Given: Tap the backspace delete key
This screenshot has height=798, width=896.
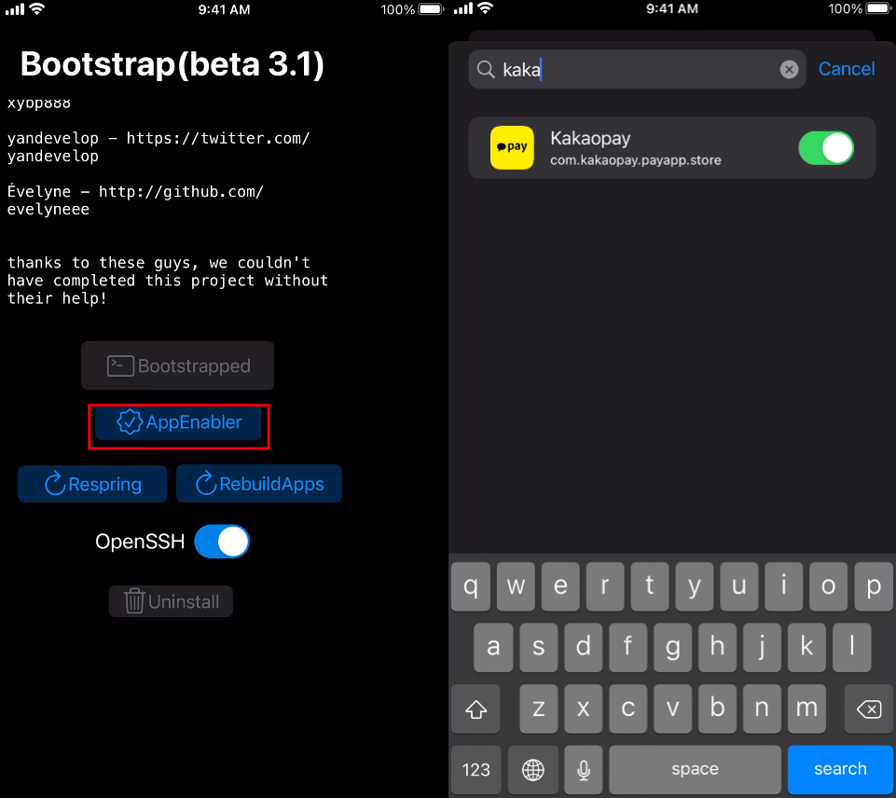Looking at the screenshot, I should 869,709.
